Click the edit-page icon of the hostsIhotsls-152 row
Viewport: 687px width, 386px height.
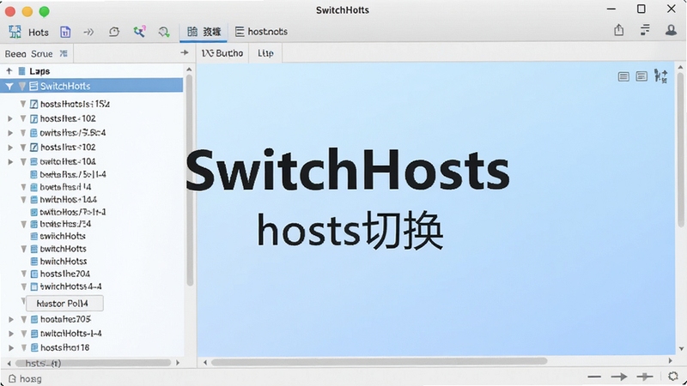pos(33,104)
